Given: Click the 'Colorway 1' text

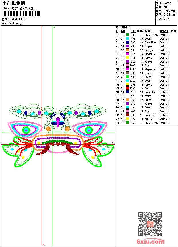Looking at the screenshot, I should (17, 24).
